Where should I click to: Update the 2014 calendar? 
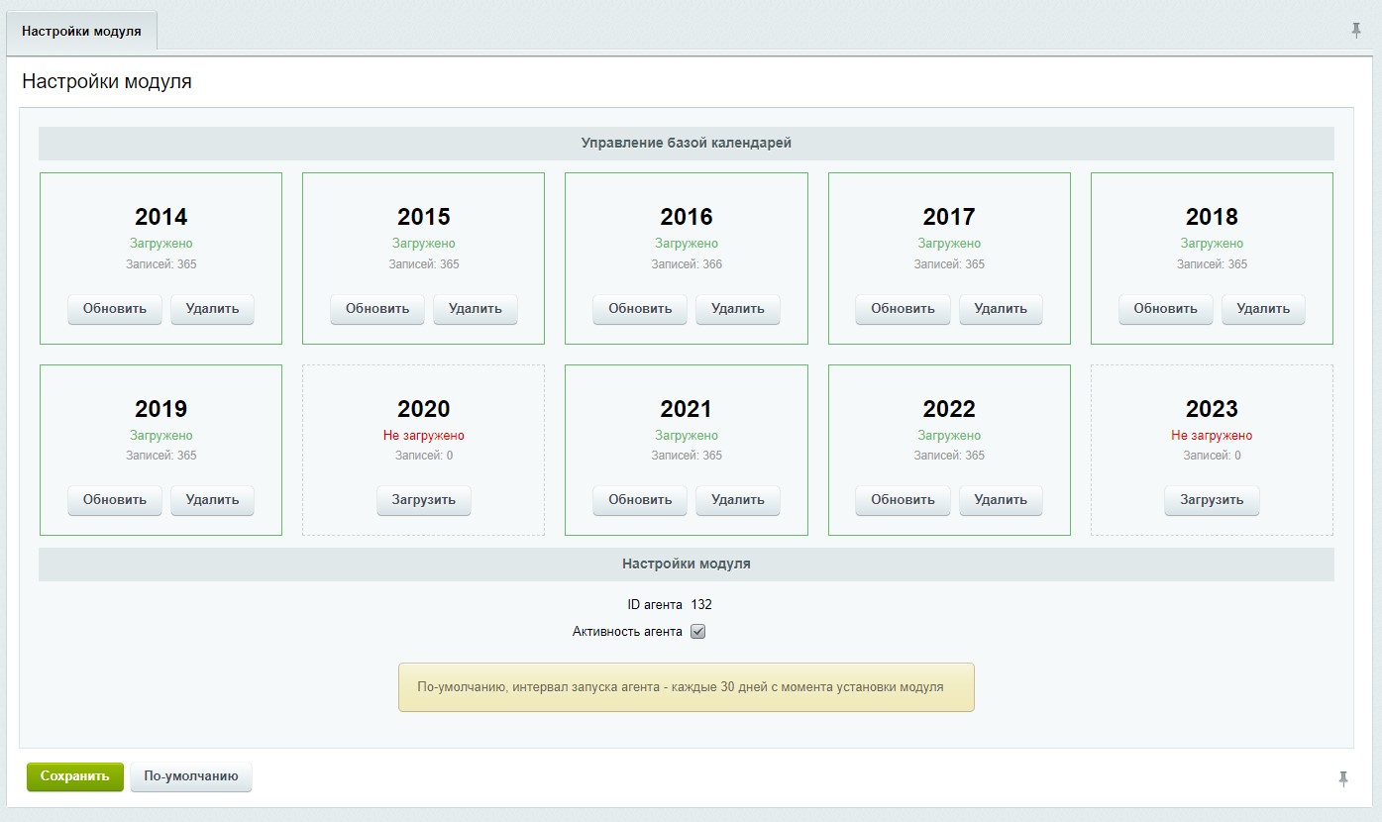[115, 309]
